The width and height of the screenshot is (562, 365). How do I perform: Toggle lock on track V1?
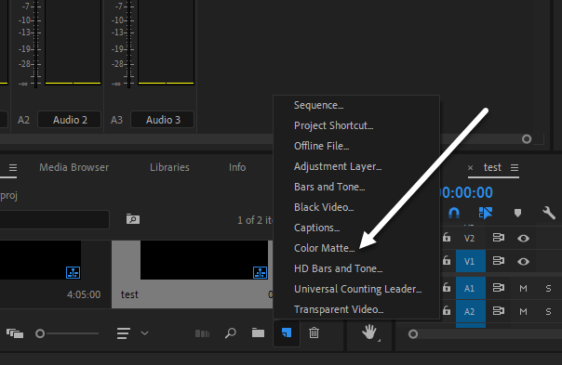coord(447,260)
